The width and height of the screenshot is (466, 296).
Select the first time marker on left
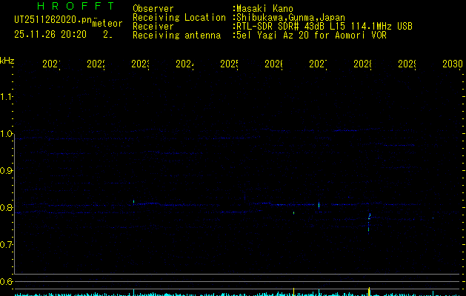(x=51, y=65)
